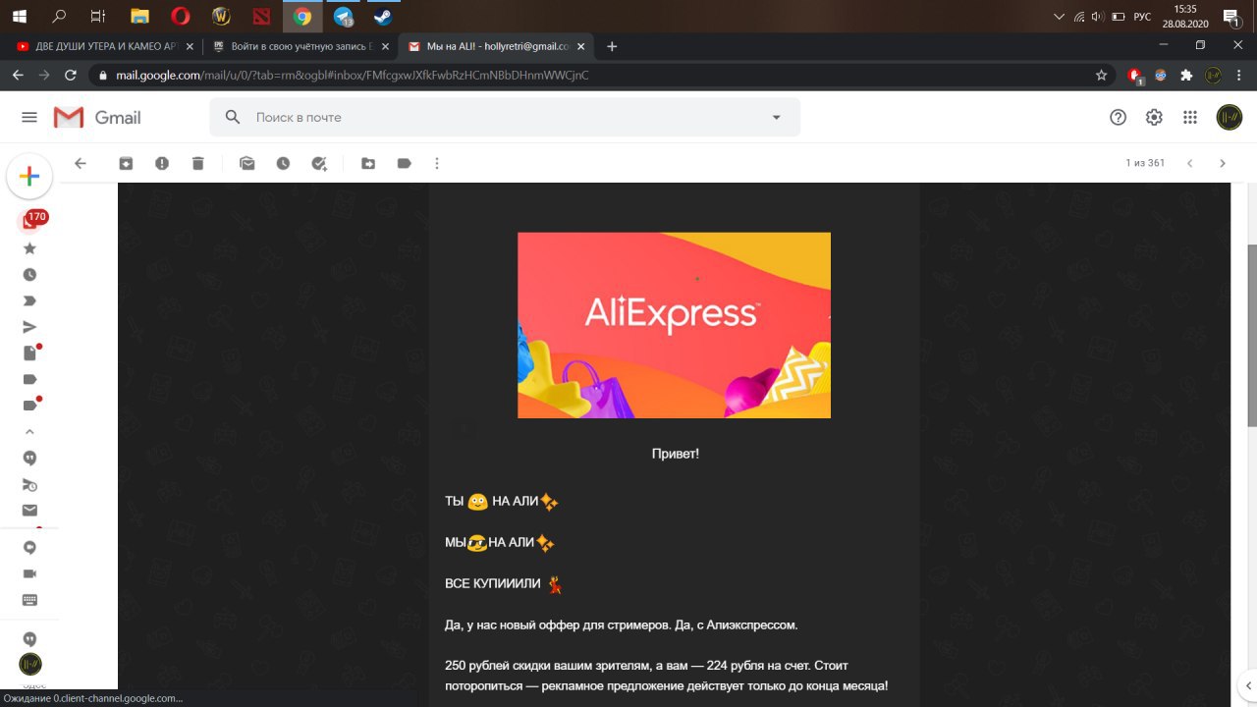Screen dimensions: 1257x707
Task: Mark the email as unread
Action: tap(247, 164)
